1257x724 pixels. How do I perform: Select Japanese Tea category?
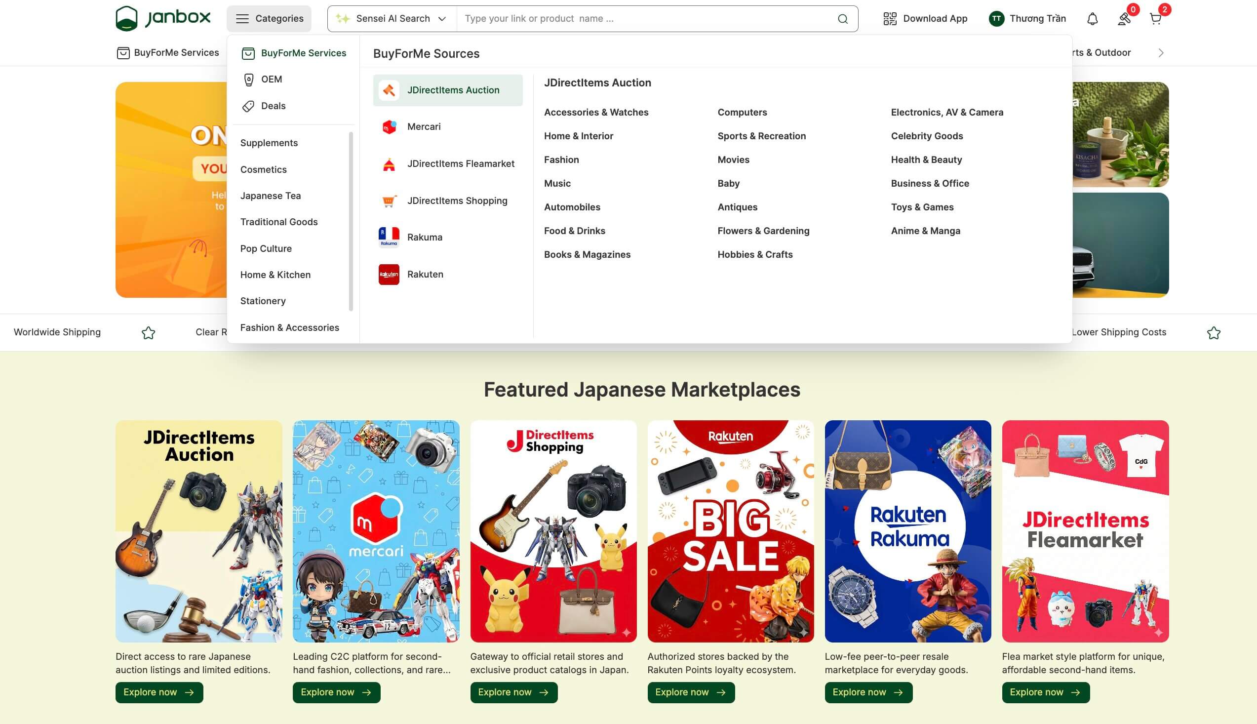point(271,196)
